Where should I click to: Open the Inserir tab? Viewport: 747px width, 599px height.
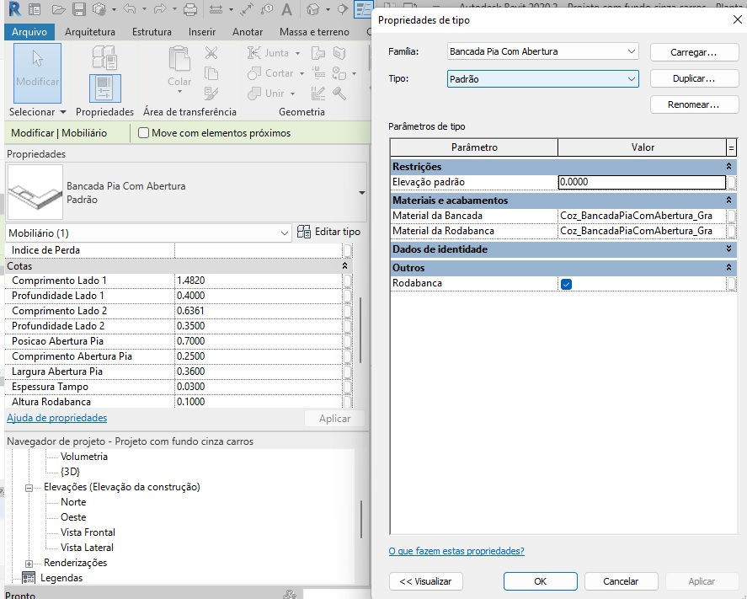coord(201,31)
